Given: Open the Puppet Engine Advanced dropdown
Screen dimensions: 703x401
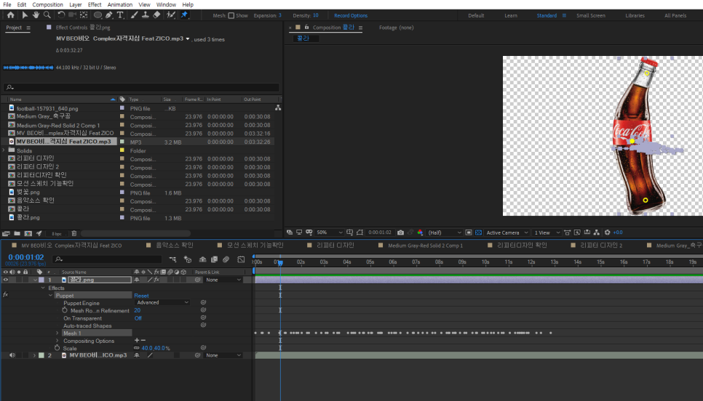Looking at the screenshot, I should [x=162, y=302].
